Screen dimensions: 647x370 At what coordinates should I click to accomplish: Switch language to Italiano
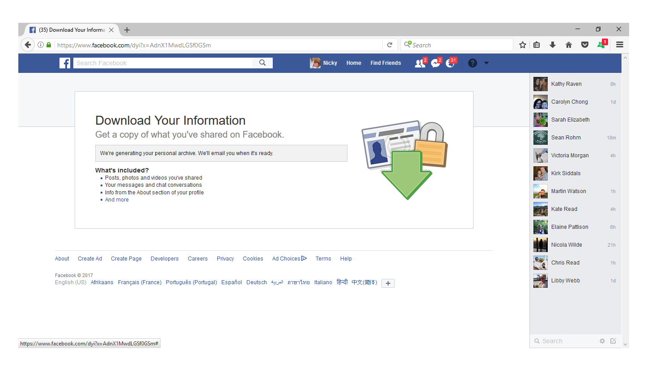(323, 282)
